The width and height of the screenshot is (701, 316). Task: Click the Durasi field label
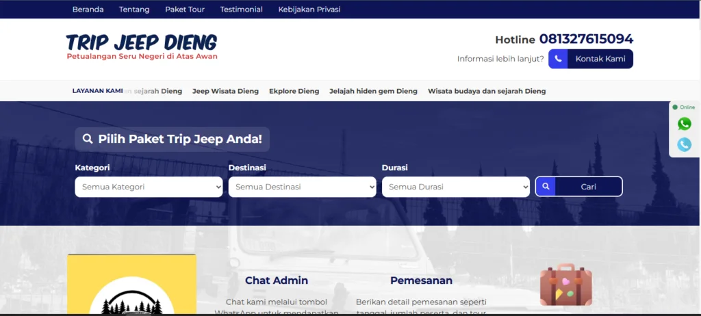395,168
